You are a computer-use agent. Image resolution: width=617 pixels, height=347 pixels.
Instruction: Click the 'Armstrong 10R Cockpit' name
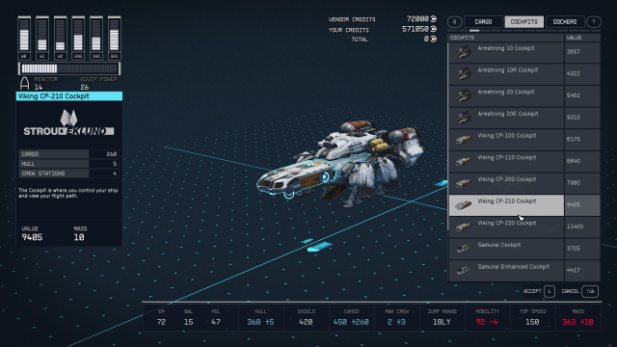508,70
